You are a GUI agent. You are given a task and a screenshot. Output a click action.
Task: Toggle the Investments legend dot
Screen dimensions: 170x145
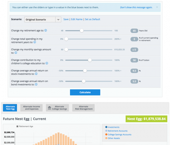(106, 127)
